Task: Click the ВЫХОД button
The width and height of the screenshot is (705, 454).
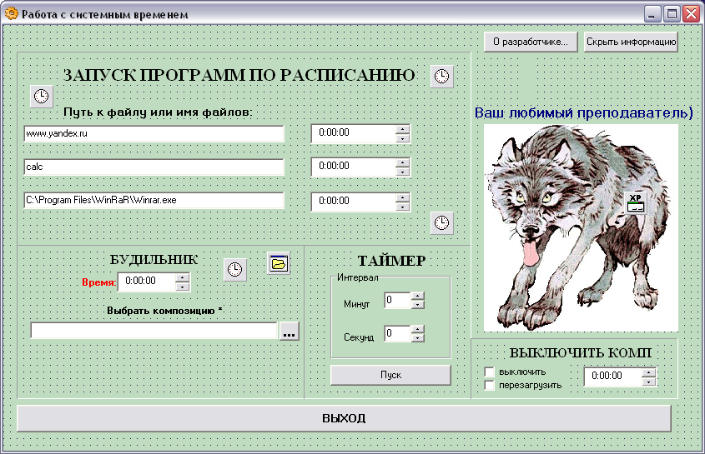Action: pos(344,418)
